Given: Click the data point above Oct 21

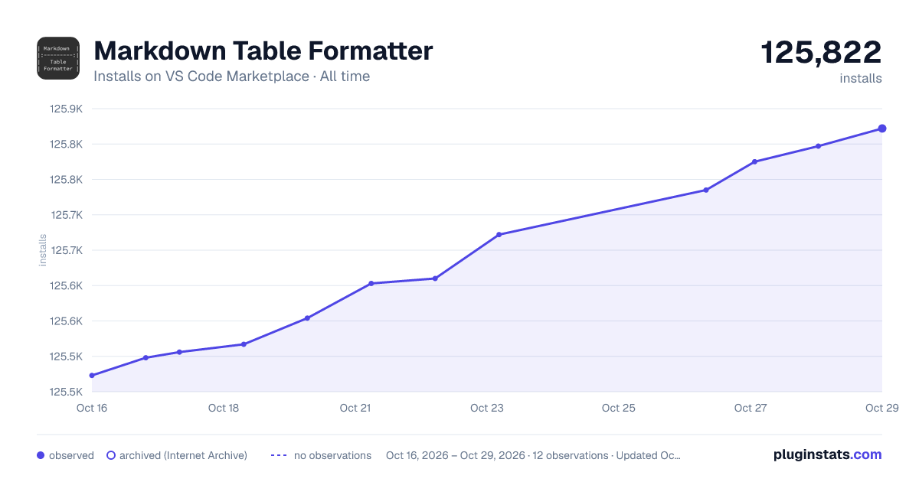Looking at the screenshot, I should point(371,284).
